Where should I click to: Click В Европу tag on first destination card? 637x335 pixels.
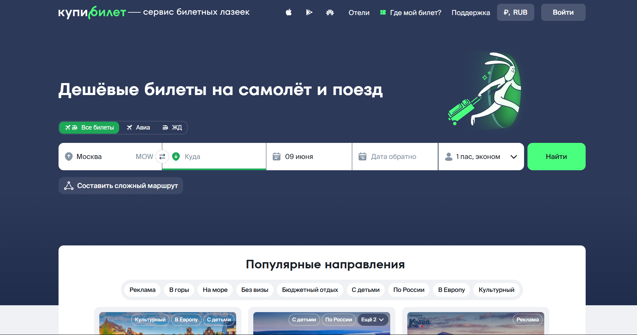tap(186, 320)
